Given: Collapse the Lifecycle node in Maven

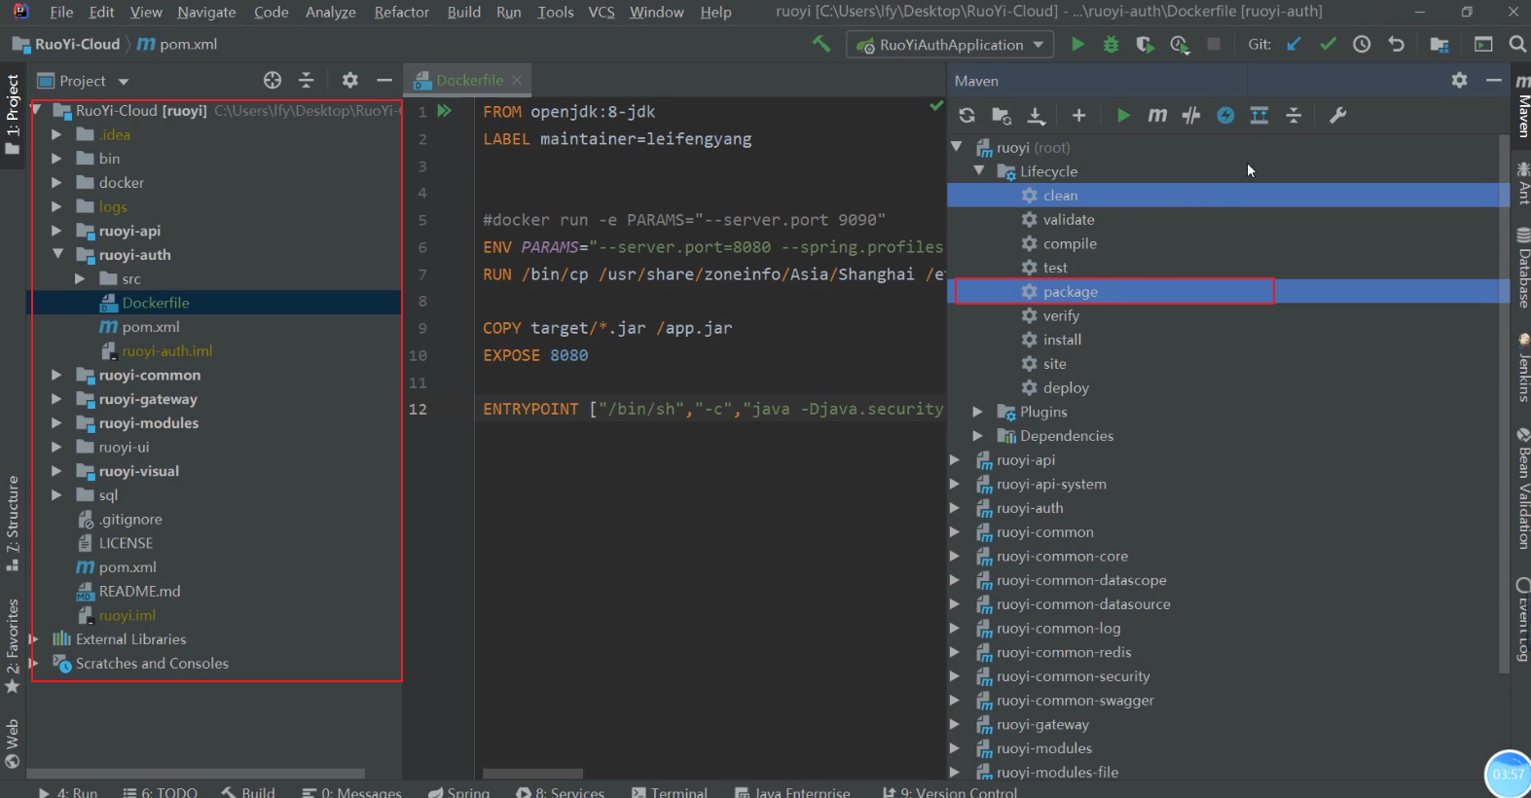Looking at the screenshot, I should (x=979, y=170).
